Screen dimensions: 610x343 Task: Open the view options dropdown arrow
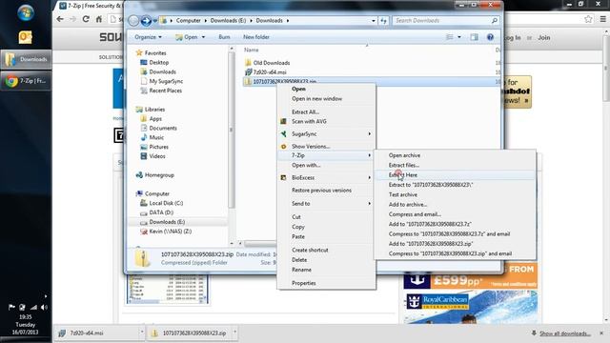459,37
